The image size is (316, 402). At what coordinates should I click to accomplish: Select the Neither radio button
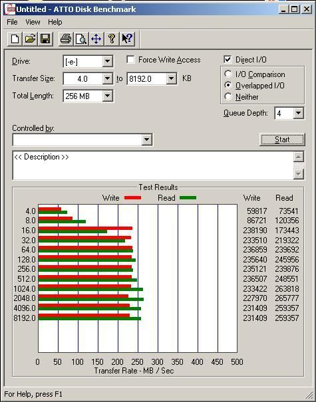coord(228,96)
